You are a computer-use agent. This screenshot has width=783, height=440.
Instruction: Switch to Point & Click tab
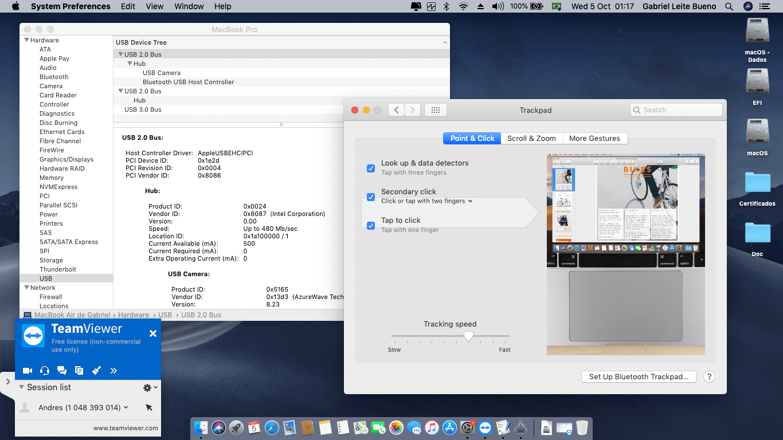tap(472, 138)
